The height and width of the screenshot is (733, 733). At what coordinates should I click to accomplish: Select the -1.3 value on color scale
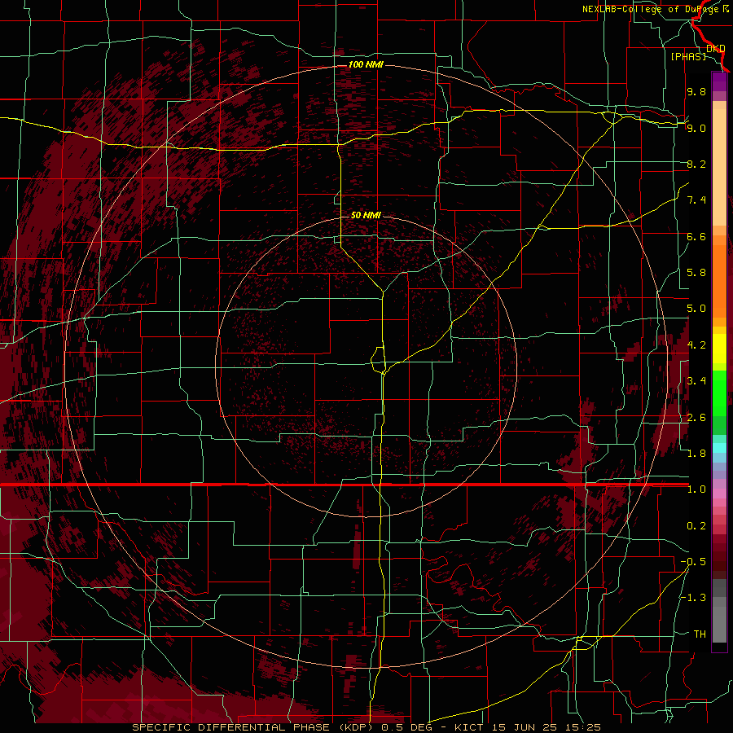693,598
